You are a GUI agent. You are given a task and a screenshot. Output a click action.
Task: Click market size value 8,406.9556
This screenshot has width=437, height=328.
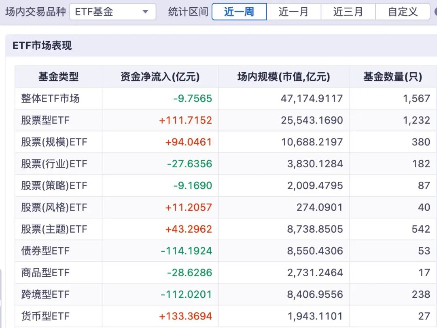point(315,294)
